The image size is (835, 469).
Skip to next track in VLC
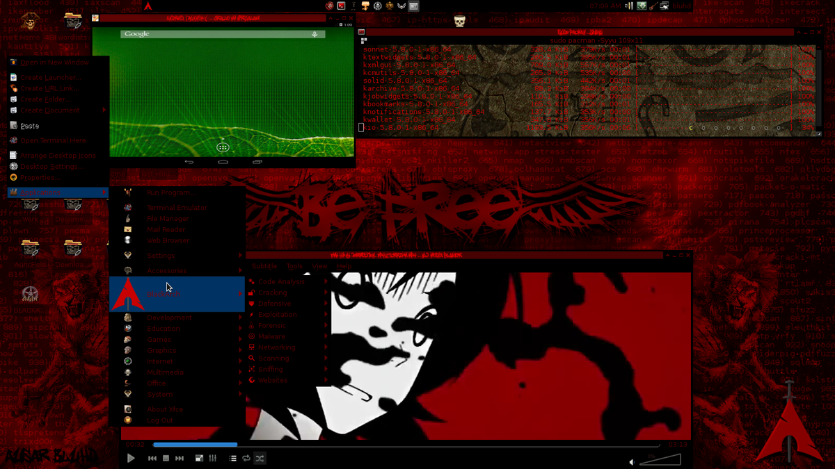click(x=180, y=459)
